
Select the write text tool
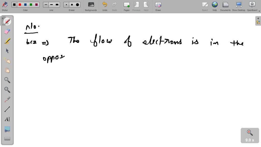tap(7, 119)
